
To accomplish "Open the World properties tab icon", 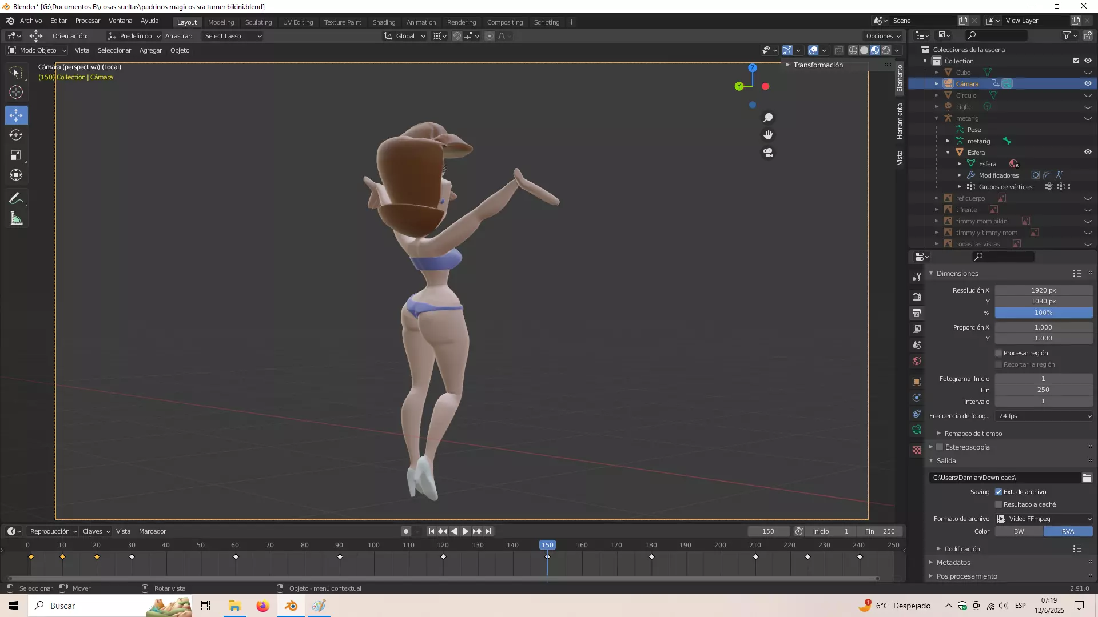I will (917, 360).
